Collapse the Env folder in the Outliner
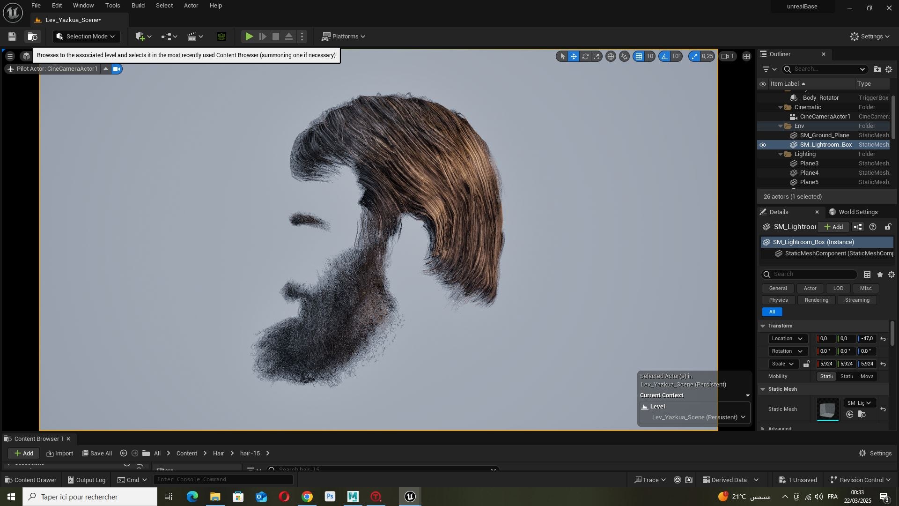The image size is (899, 506). tap(781, 126)
